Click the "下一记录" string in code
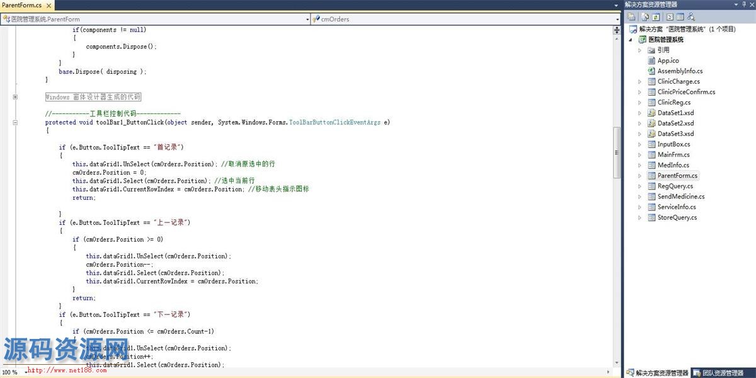756x378 pixels. coord(171,314)
